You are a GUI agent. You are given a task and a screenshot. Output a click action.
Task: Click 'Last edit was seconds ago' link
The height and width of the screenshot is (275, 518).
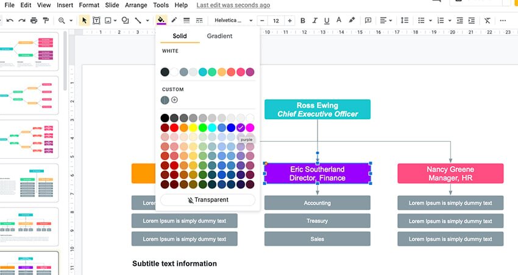tap(233, 5)
